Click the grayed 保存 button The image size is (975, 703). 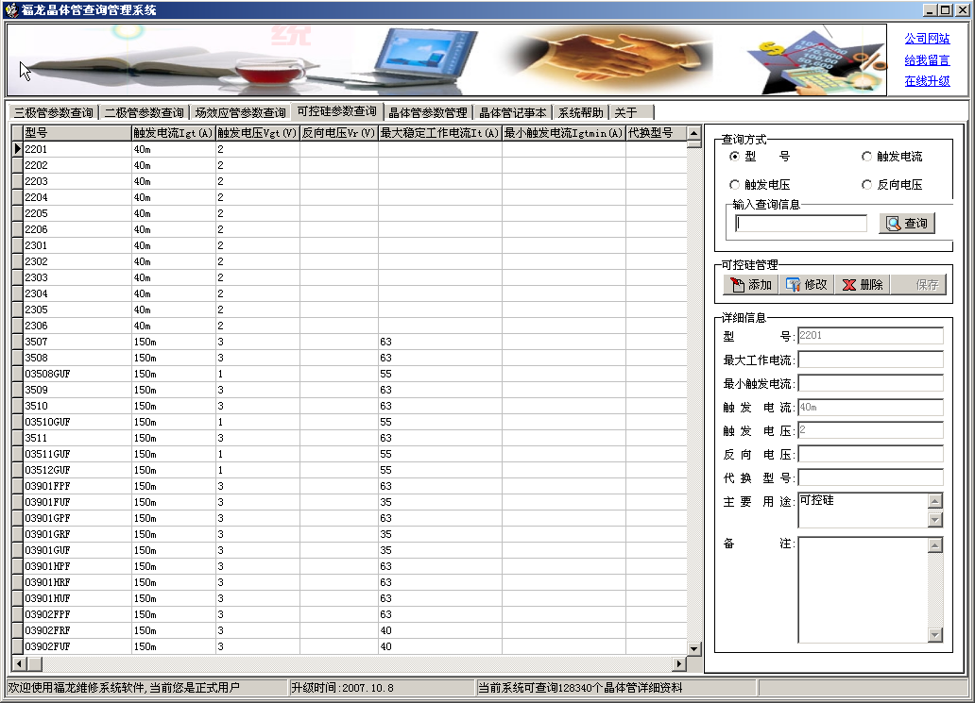click(x=918, y=284)
